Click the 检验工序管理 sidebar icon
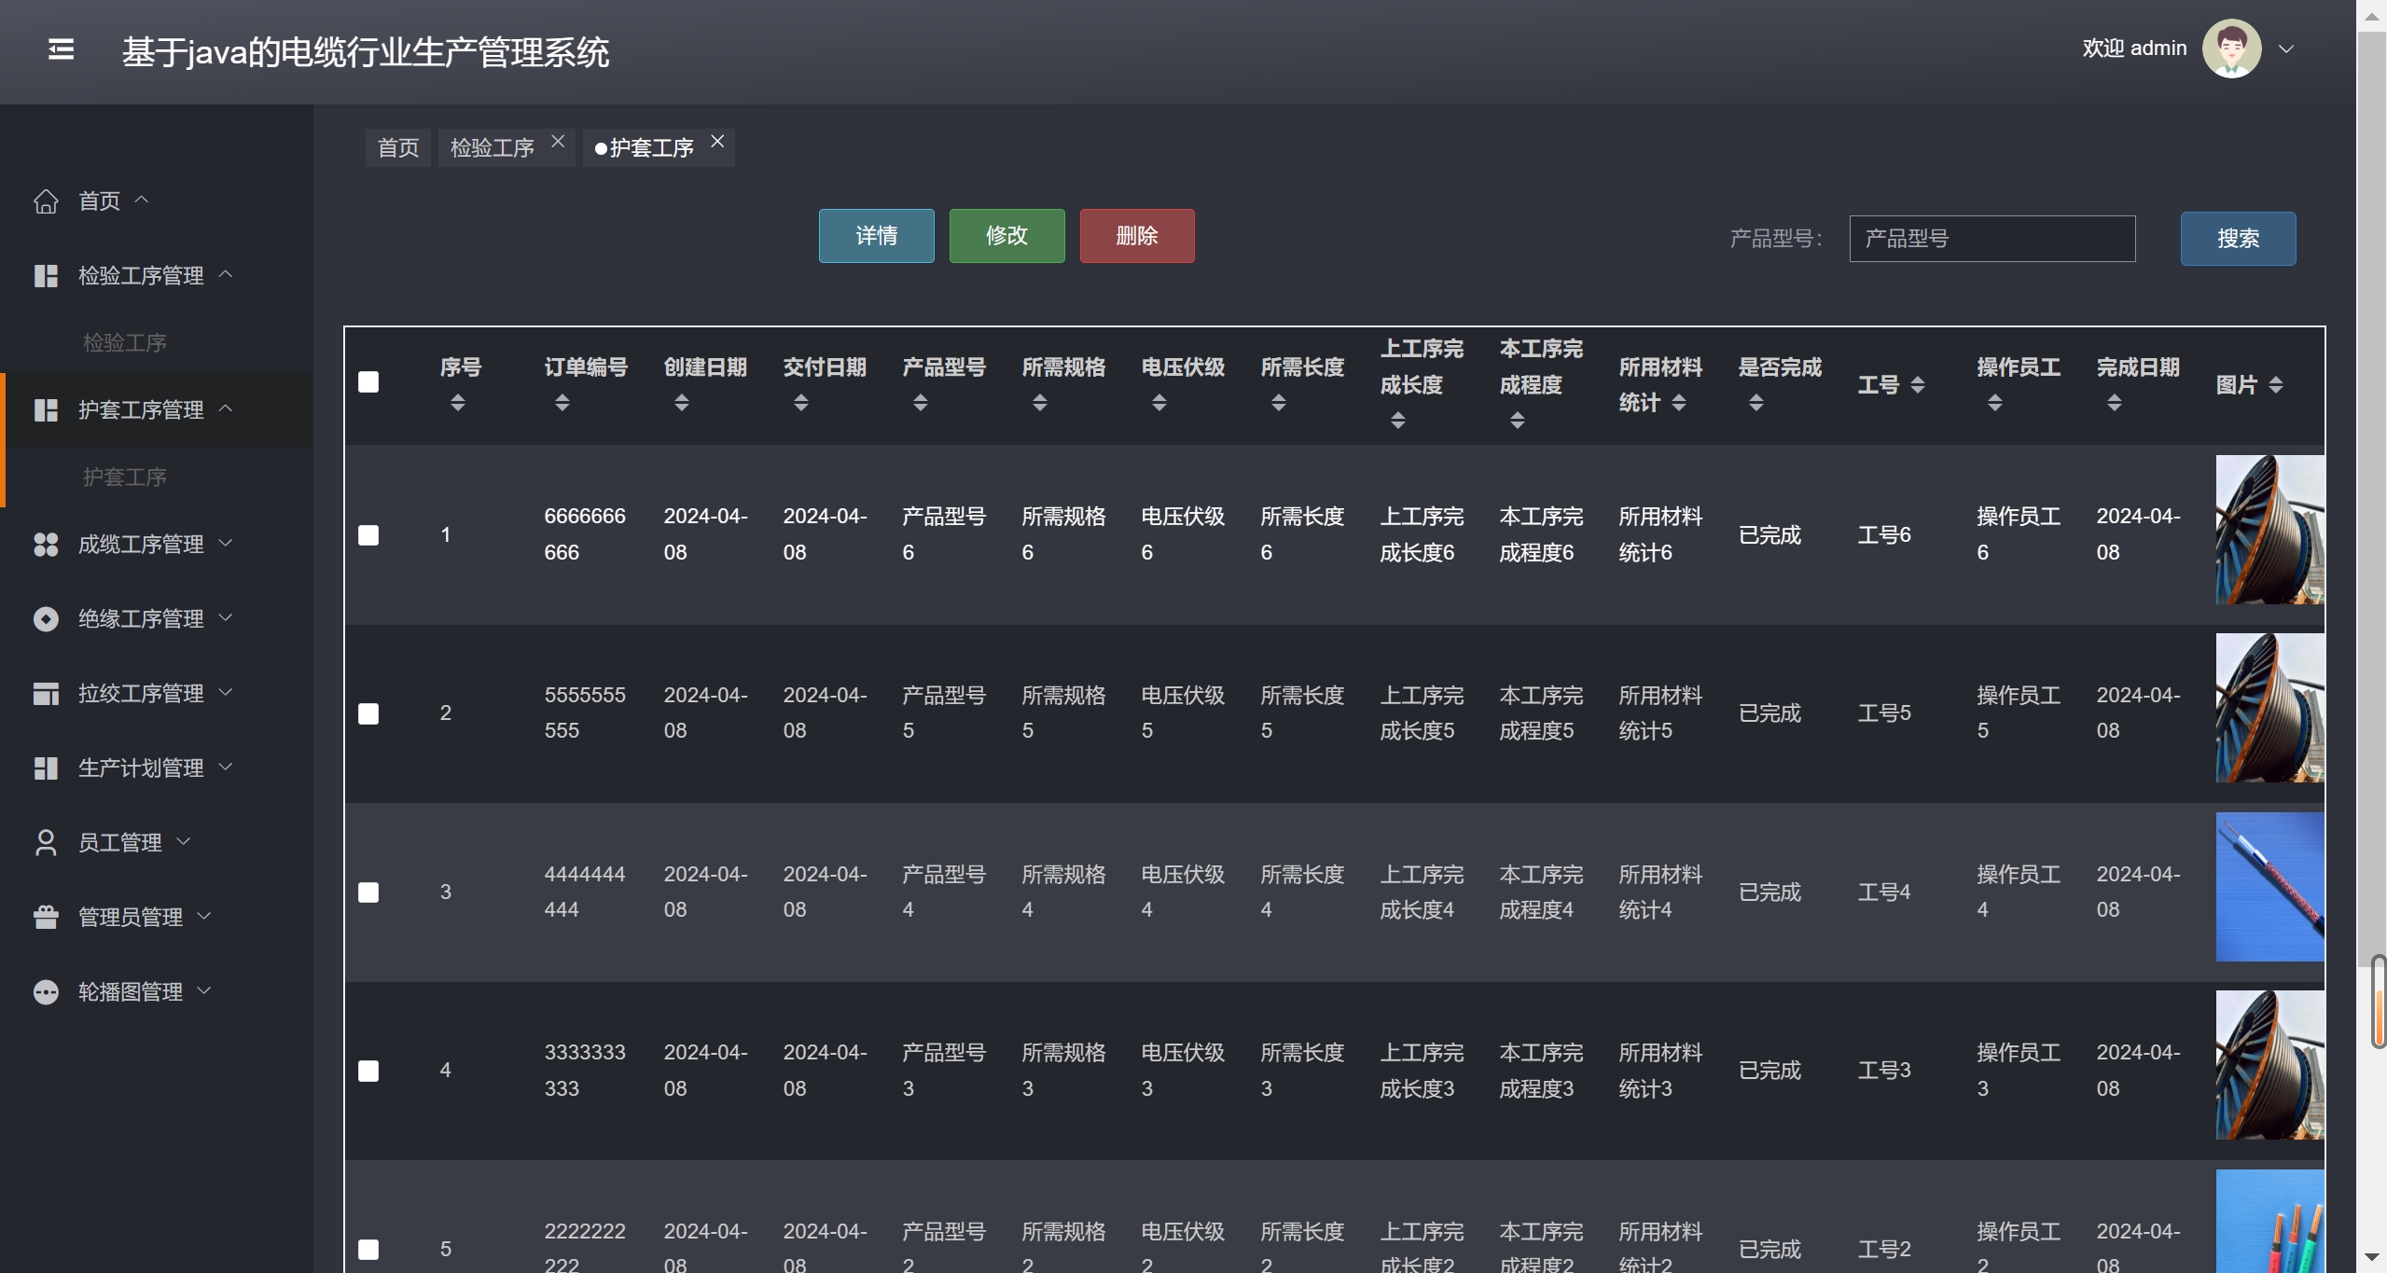The height and width of the screenshot is (1273, 2387). [46, 276]
